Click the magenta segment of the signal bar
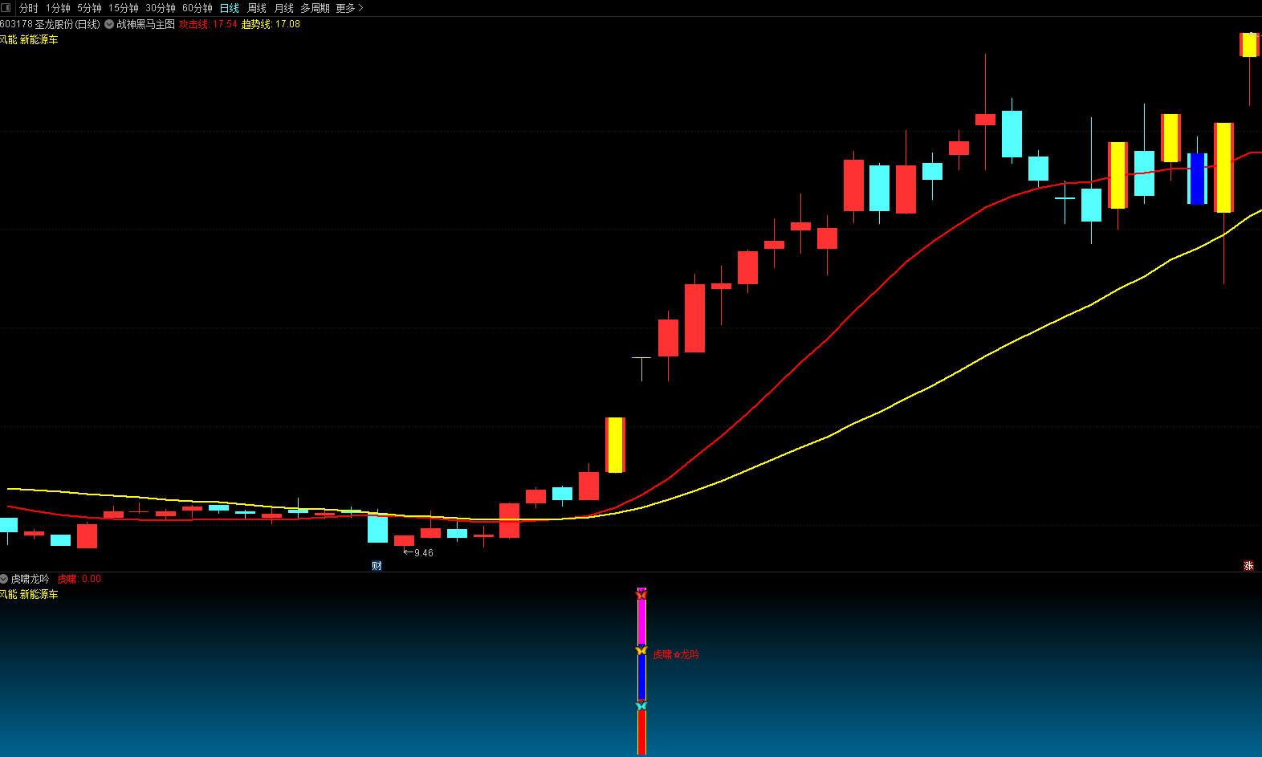The image size is (1262, 757). click(641, 622)
